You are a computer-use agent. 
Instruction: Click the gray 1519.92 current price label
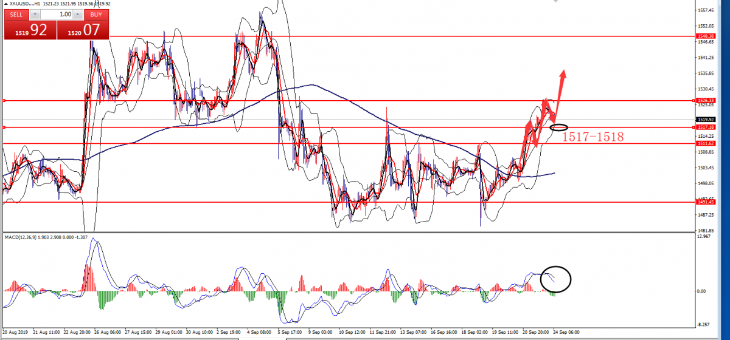(706, 120)
